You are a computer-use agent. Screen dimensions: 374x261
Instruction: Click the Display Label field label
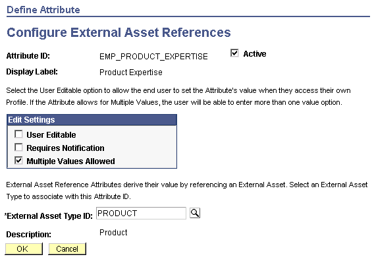(32, 72)
